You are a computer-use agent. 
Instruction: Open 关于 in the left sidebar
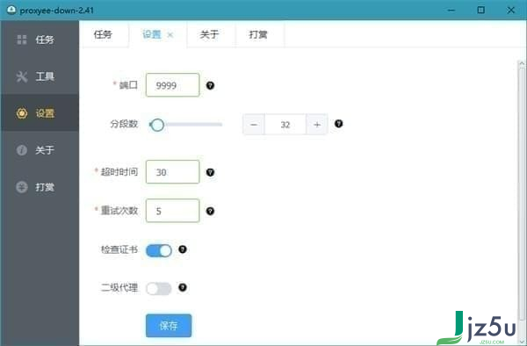[x=40, y=150]
